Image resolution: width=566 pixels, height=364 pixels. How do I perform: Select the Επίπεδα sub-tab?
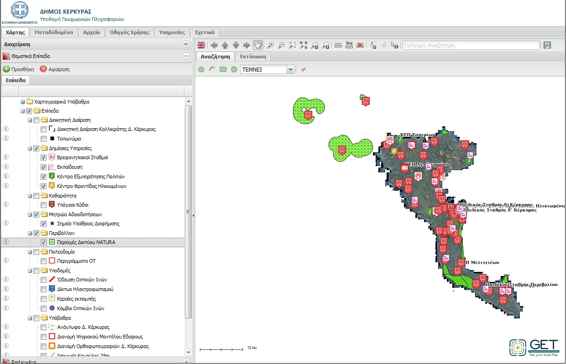[16, 80]
